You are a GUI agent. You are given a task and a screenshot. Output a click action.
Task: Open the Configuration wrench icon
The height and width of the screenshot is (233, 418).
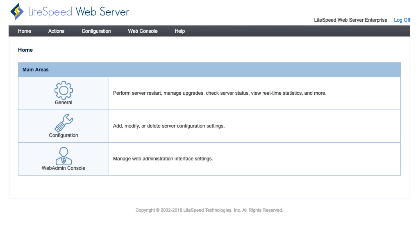coord(64,123)
